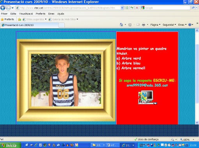Image resolution: width=199 pixels, height=148 pixels.
Task: Click the Help question mark icon
Action: [x=190, y=24]
